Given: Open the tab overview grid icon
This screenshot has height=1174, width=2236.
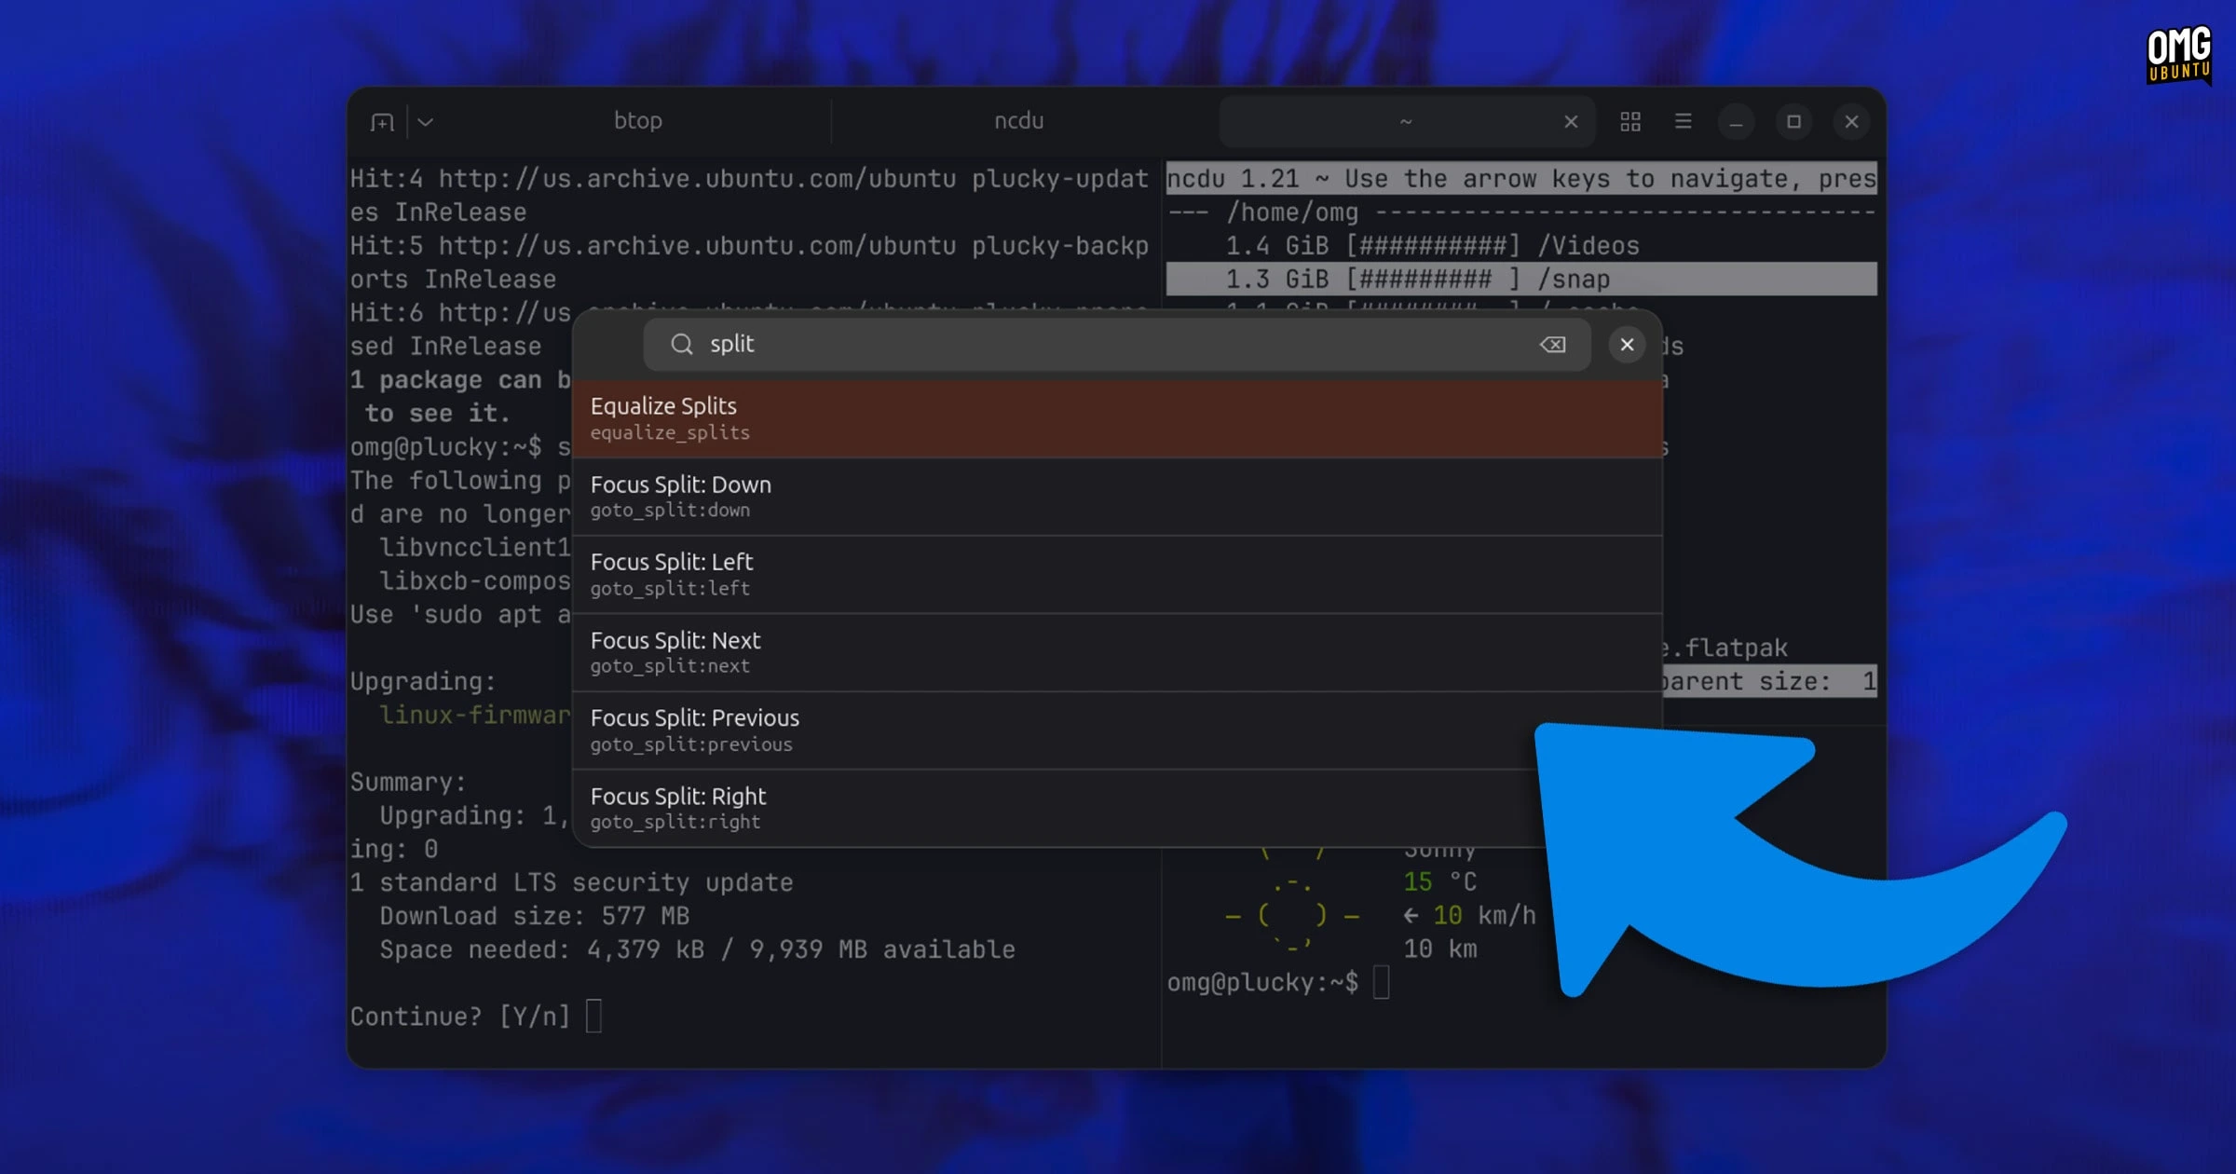Looking at the screenshot, I should [1630, 122].
